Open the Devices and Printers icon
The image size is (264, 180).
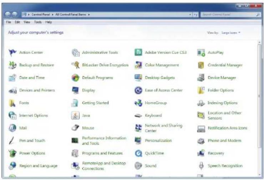tap(12, 90)
